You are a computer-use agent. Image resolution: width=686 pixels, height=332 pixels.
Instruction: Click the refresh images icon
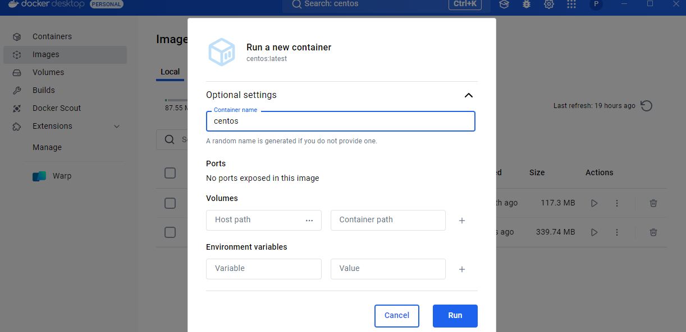click(647, 106)
